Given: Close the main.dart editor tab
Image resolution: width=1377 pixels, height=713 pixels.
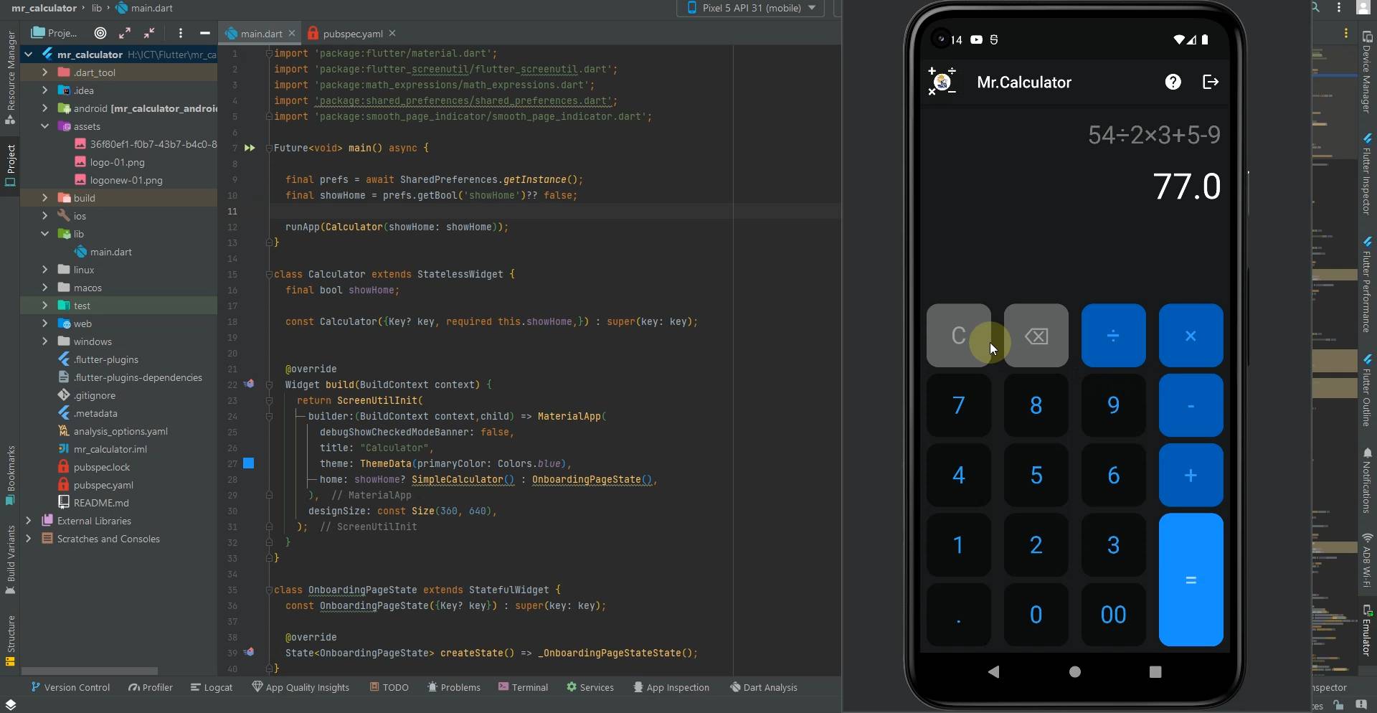Looking at the screenshot, I should click(292, 34).
